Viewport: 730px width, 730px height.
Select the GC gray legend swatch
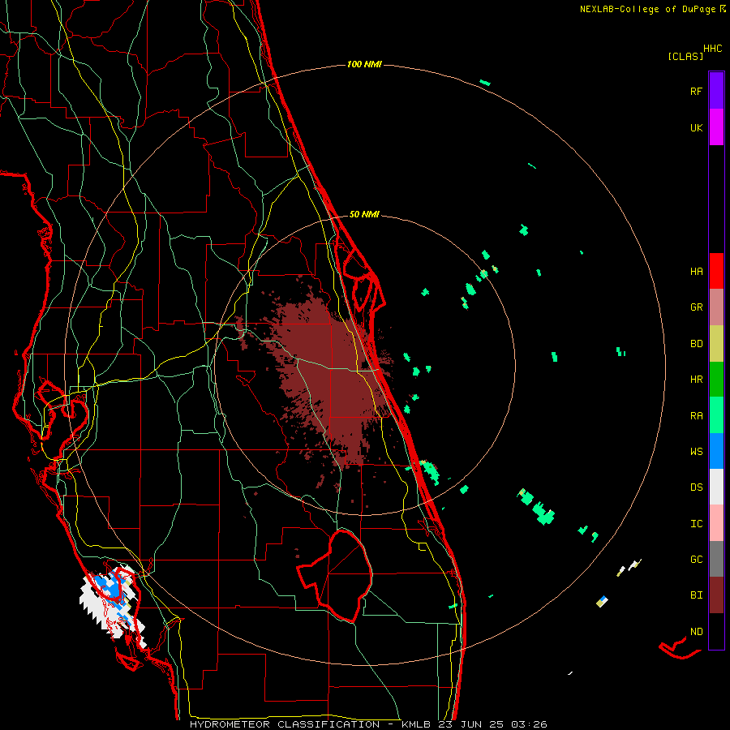[716, 559]
